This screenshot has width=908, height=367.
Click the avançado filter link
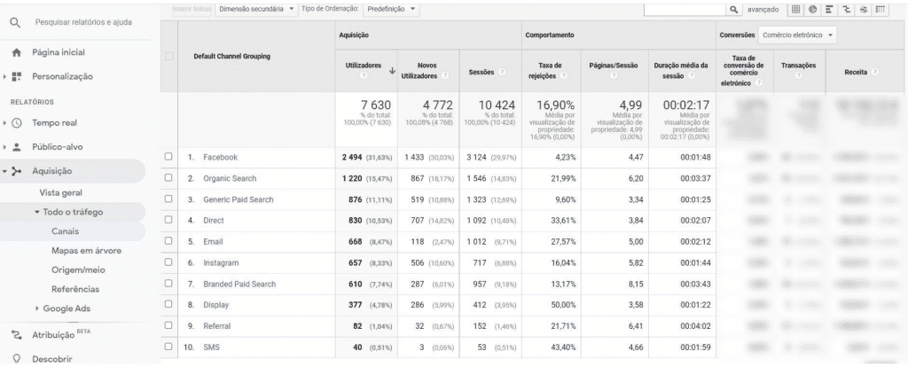tap(763, 9)
